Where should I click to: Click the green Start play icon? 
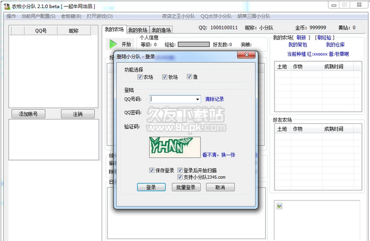(113, 44)
